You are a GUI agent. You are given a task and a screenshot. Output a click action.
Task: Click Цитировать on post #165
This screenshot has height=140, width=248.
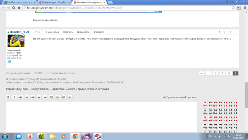pos(83,32)
